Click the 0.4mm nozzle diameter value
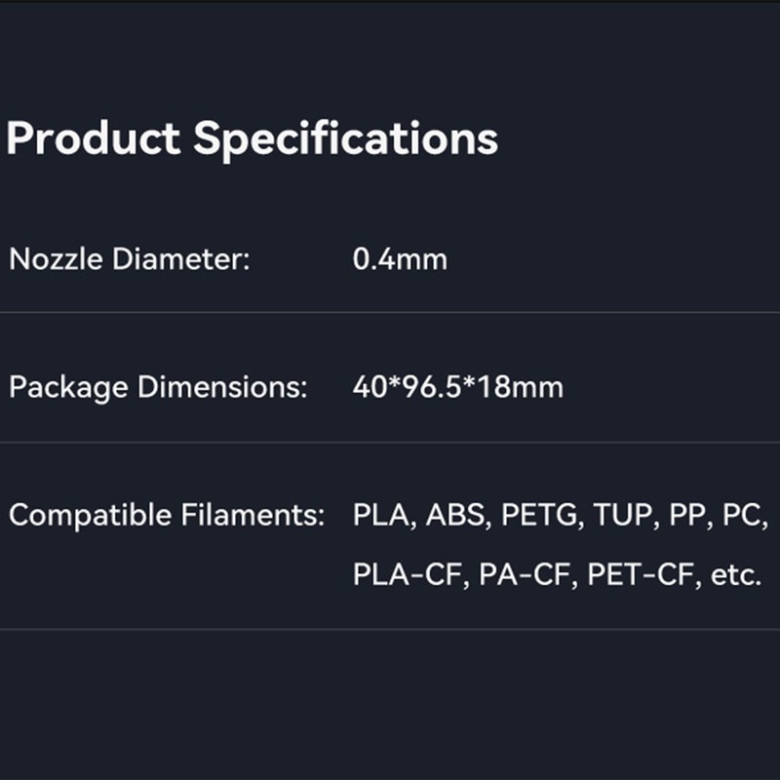Image resolution: width=780 pixels, height=780 pixels. pyautogui.click(x=400, y=260)
